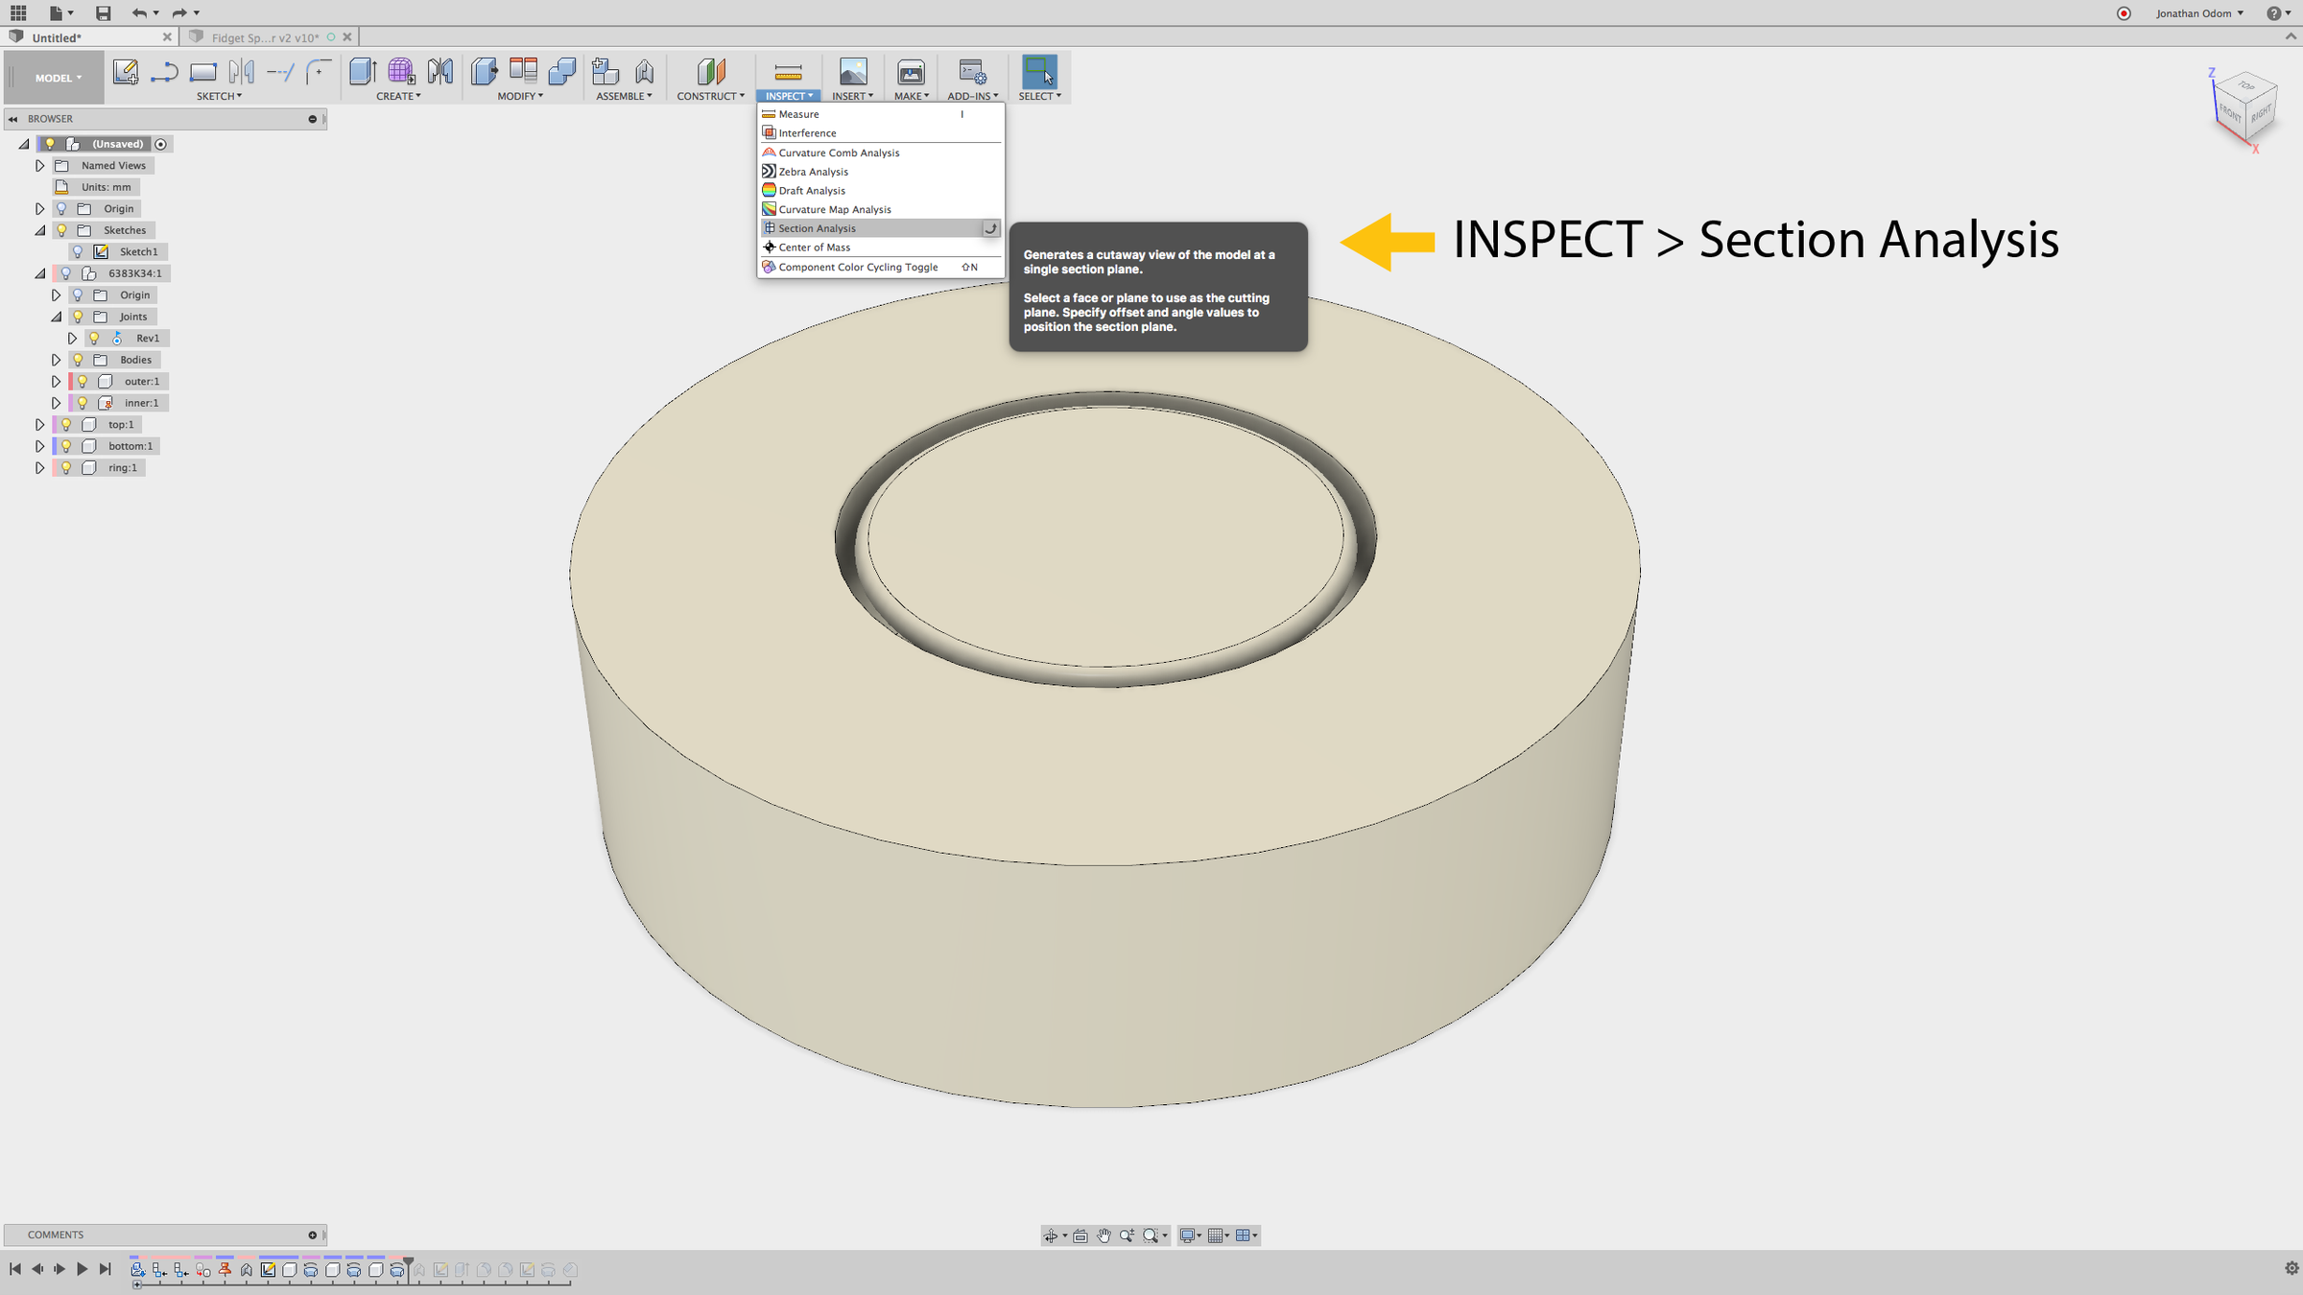Expand the top:1 component node
Viewport: 2303px width, 1295px height.
coord(39,425)
